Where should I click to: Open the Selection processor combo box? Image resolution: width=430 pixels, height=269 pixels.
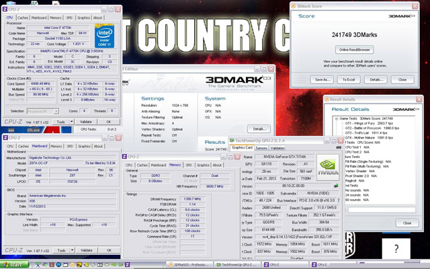pos(43,111)
